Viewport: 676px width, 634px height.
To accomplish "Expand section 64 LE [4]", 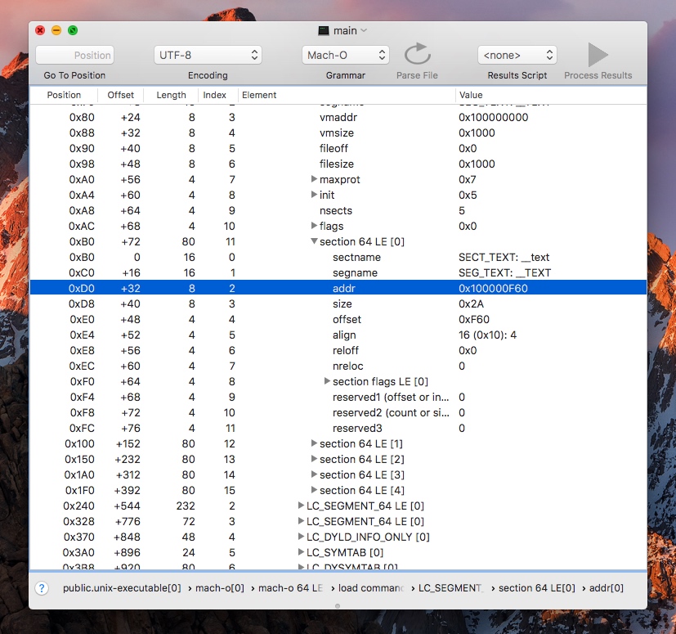I will (314, 490).
